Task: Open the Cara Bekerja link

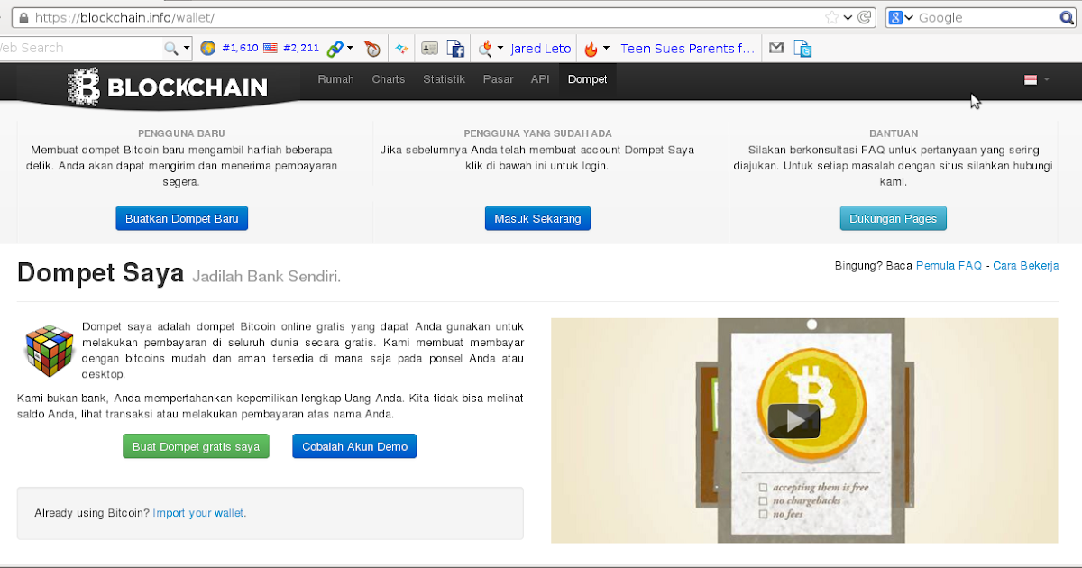Action: (1026, 266)
